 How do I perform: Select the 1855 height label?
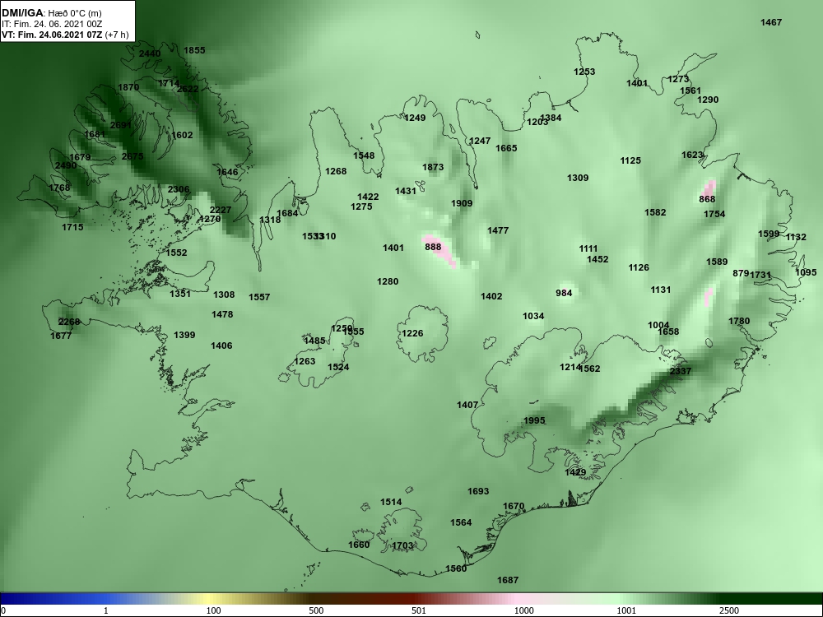(194, 50)
